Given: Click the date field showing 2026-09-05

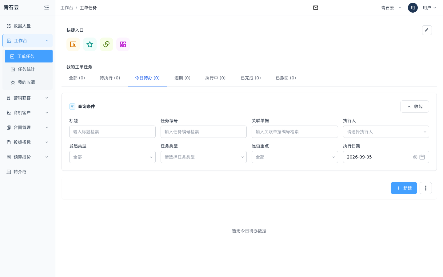Looking at the screenshot, I should pos(386,157).
